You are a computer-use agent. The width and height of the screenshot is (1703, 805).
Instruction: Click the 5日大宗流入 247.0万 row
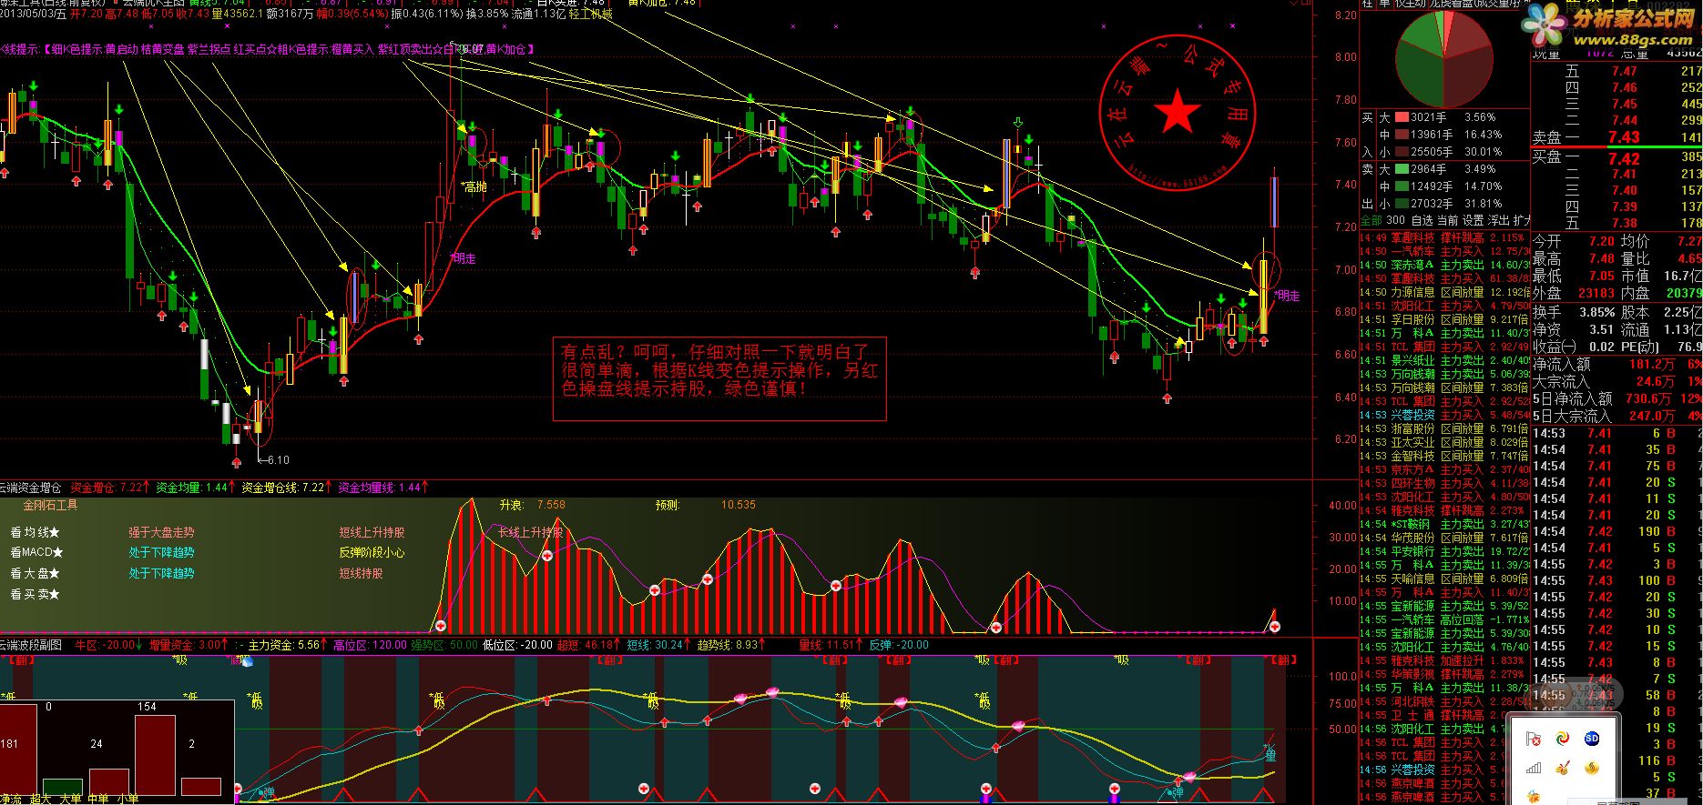point(1616,416)
